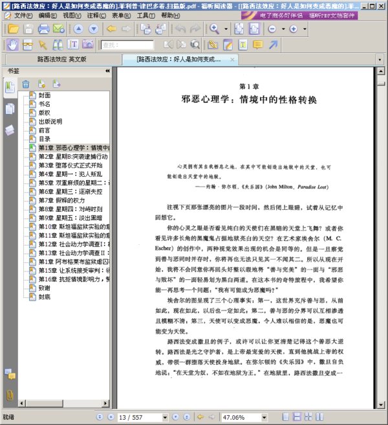Screen dimensions: 388x425
Task: Select bookmark 目录
Action: tap(45, 139)
